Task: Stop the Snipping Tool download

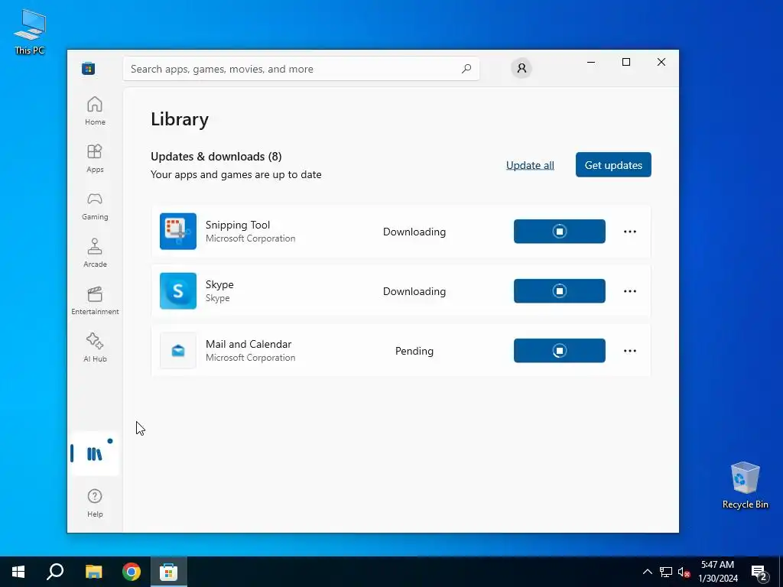Action: [x=559, y=232]
